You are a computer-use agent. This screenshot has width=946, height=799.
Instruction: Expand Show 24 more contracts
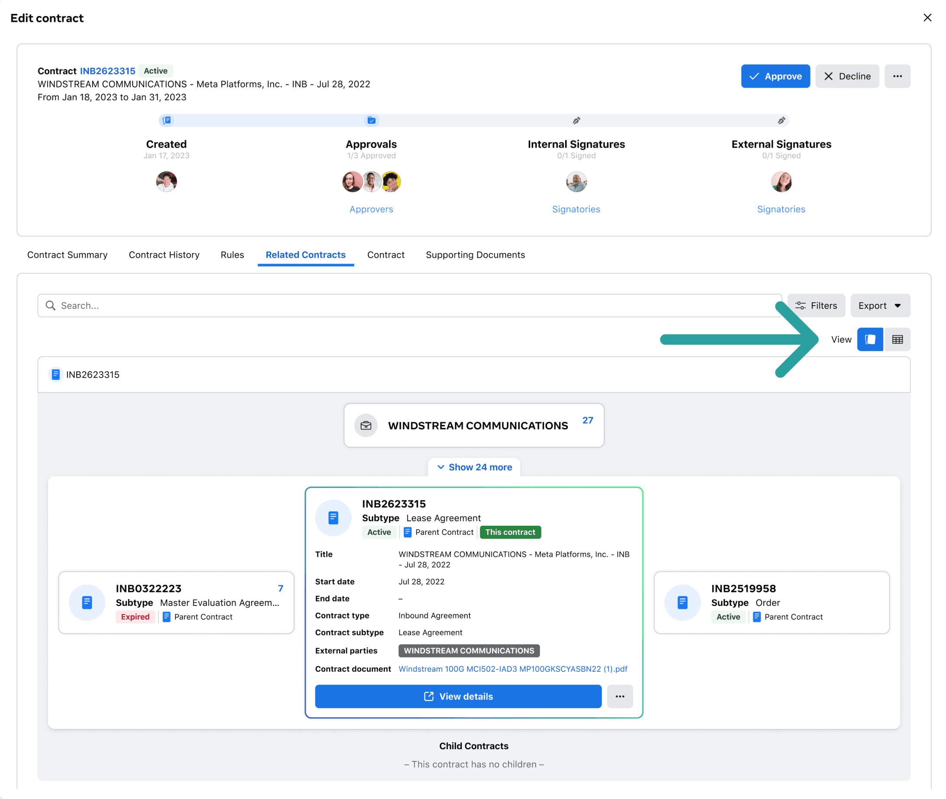pos(474,467)
